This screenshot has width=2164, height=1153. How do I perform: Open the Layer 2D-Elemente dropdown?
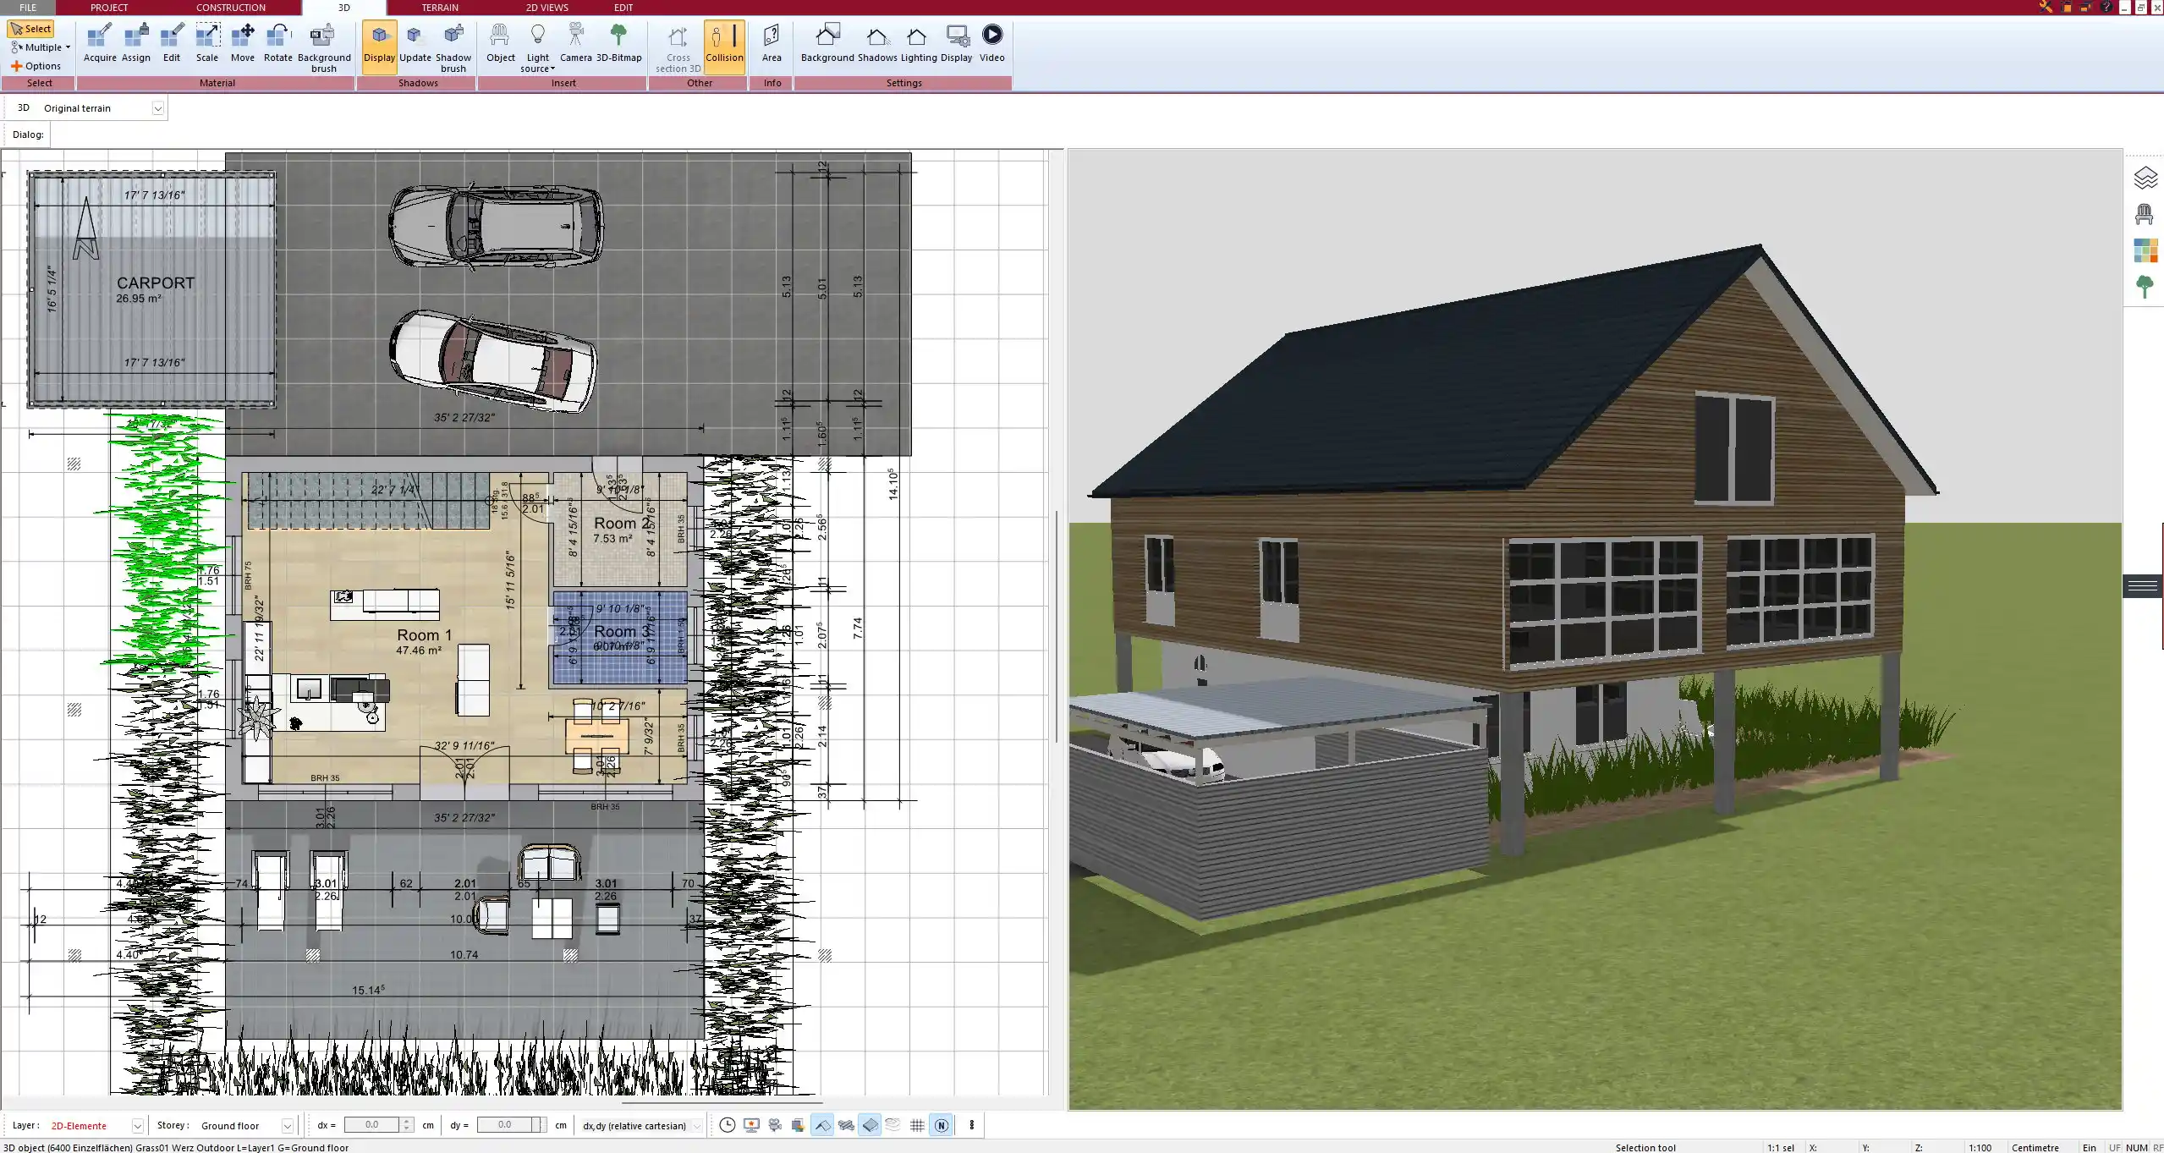pyautogui.click(x=137, y=1126)
